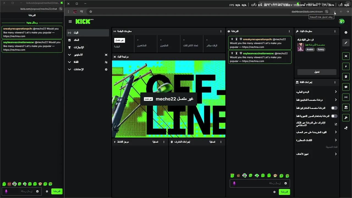Open the Achievements item in the sidebar
The image size is (352, 198).
point(88,47)
